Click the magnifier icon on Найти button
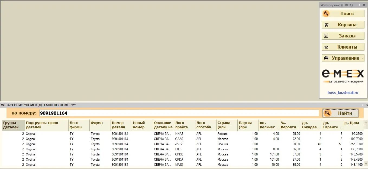Screen dimensions: 368x169 [328, 113]
